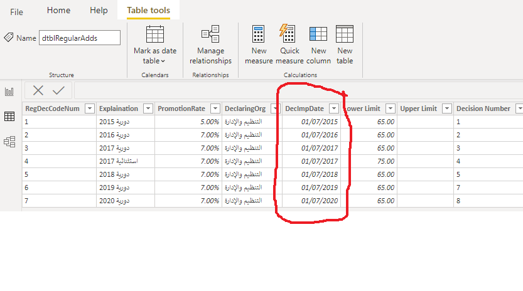This screenshot has height=291, width=523.
Task: Click the table Name input field
Action: click(79, 38)
